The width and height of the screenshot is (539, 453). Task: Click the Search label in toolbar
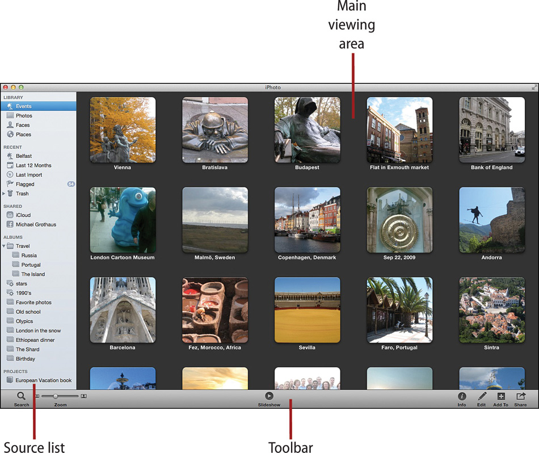point(22,405)
